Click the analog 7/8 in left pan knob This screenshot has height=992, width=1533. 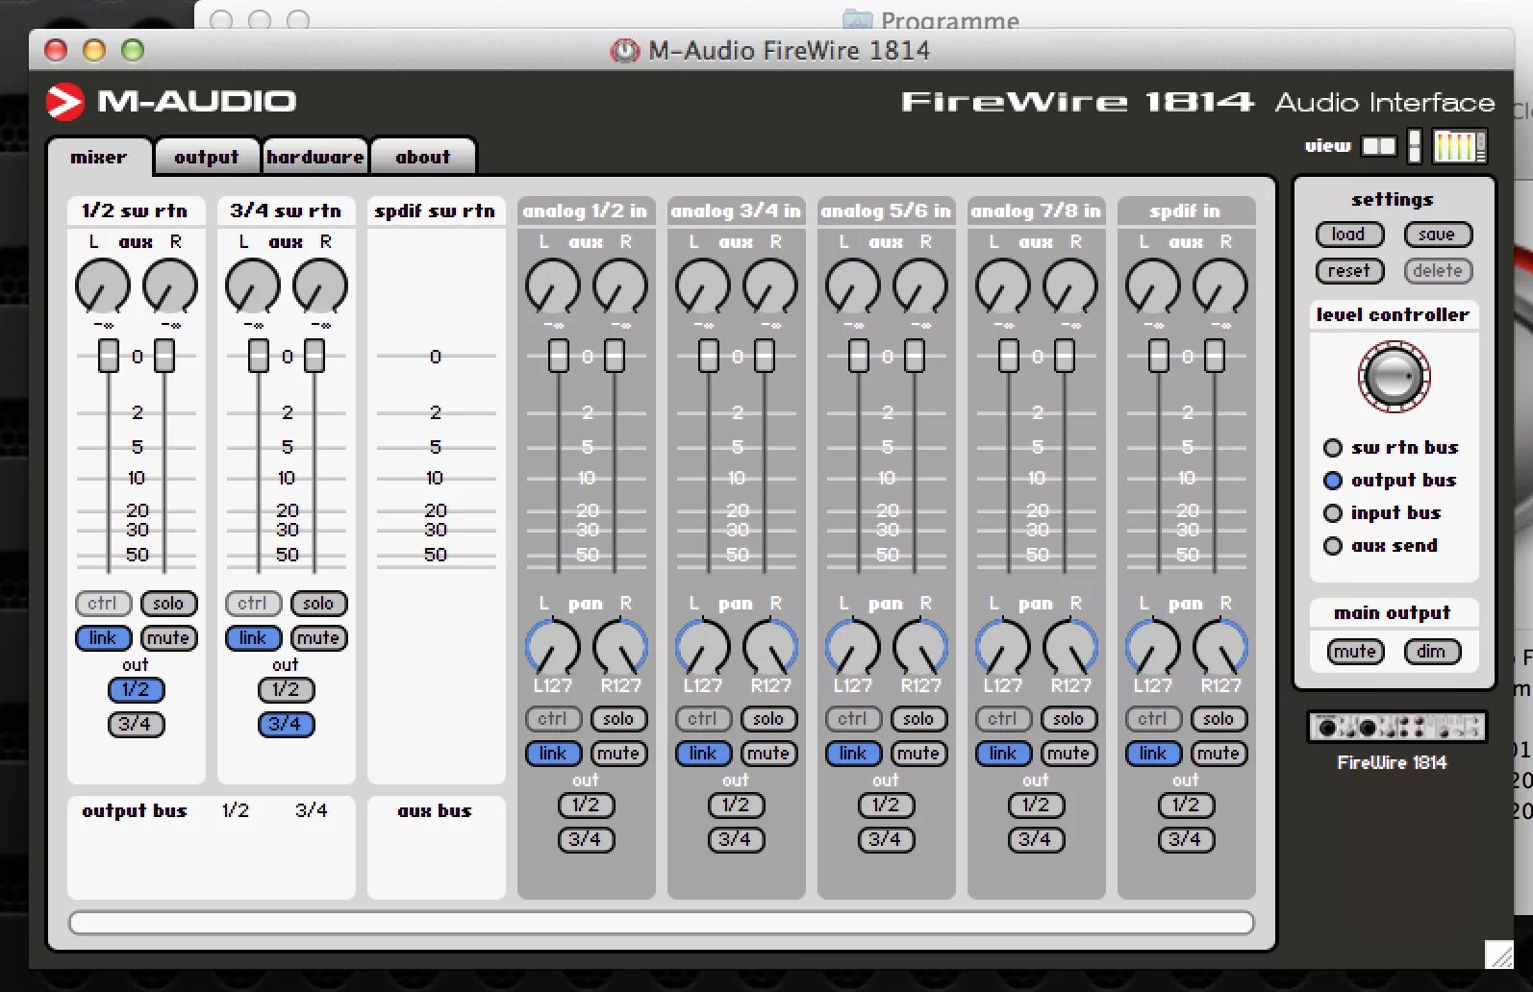1003,646
